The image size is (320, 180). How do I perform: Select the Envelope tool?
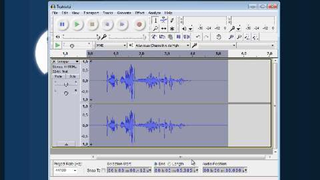(x=163, y=20)
